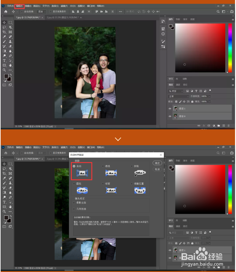This screenshot has width=236, height=272.
Task: Choose Path Selection tool in the dialog-free window
Action: 10,60
